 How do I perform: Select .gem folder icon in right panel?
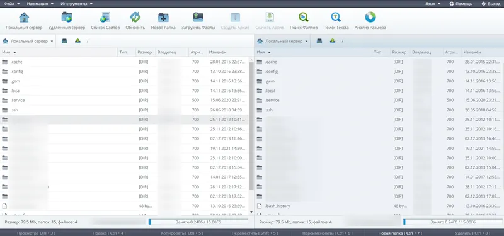coord(260,81)
